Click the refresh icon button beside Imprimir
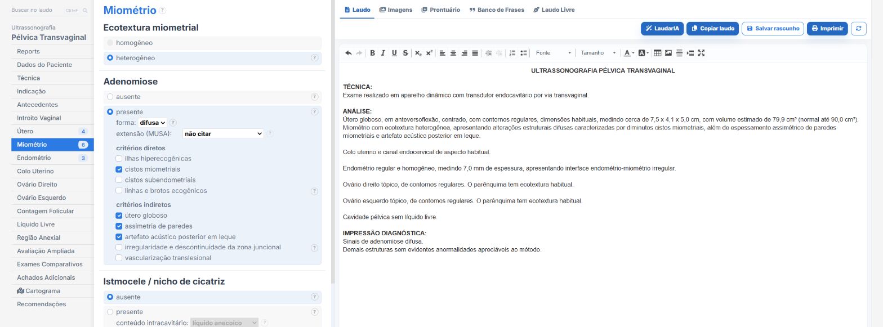Screen dimensions: 883x327 click(858, 29)
